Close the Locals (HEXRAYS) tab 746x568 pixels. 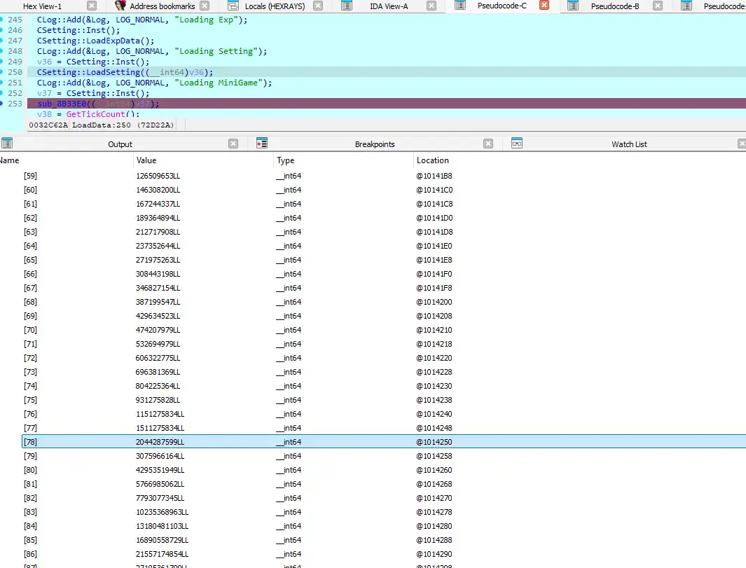(x=318, y=6)
